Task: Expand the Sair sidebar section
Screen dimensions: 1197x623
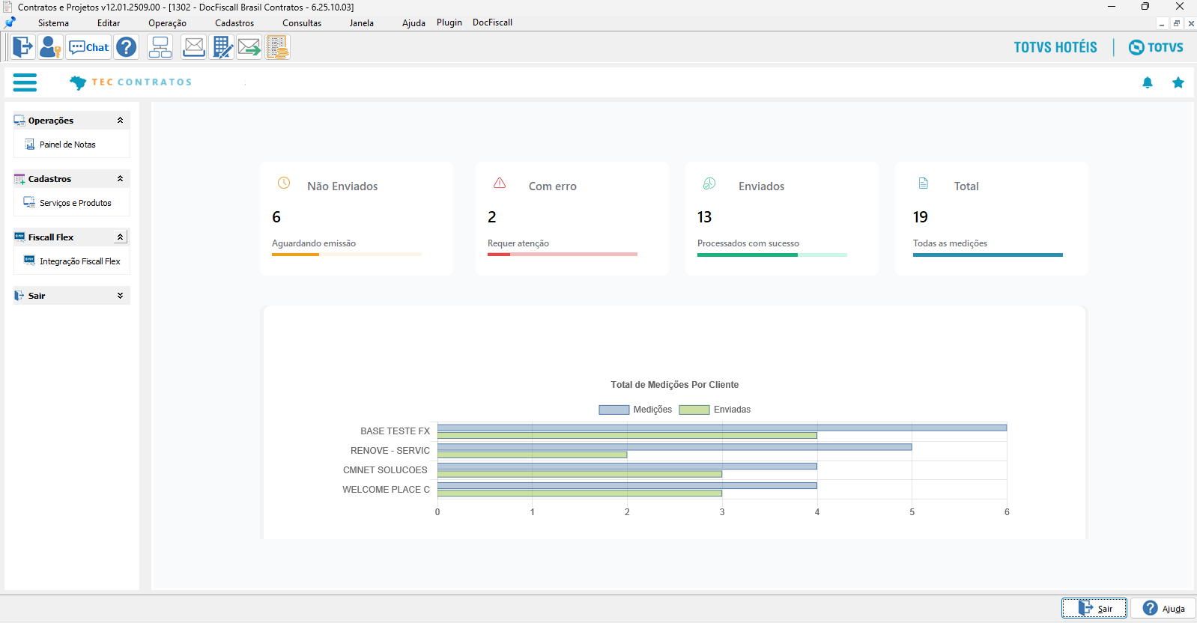Action: (x=120, y=296)
